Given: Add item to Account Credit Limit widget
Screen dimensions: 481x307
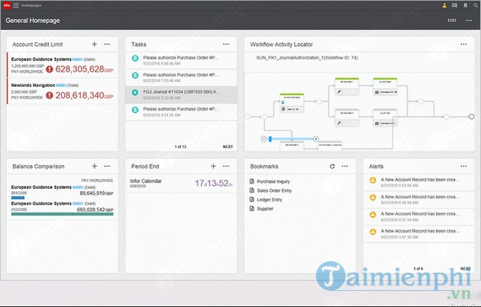Looking at the screenshot, I should coord(94,44).
